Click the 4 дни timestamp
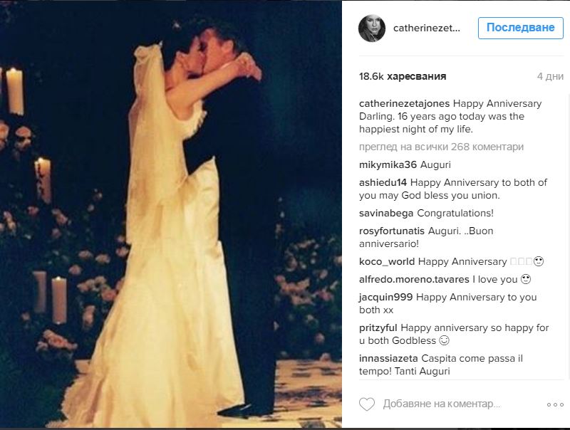This screenshot has height=430, width=570. coord(550,76)
